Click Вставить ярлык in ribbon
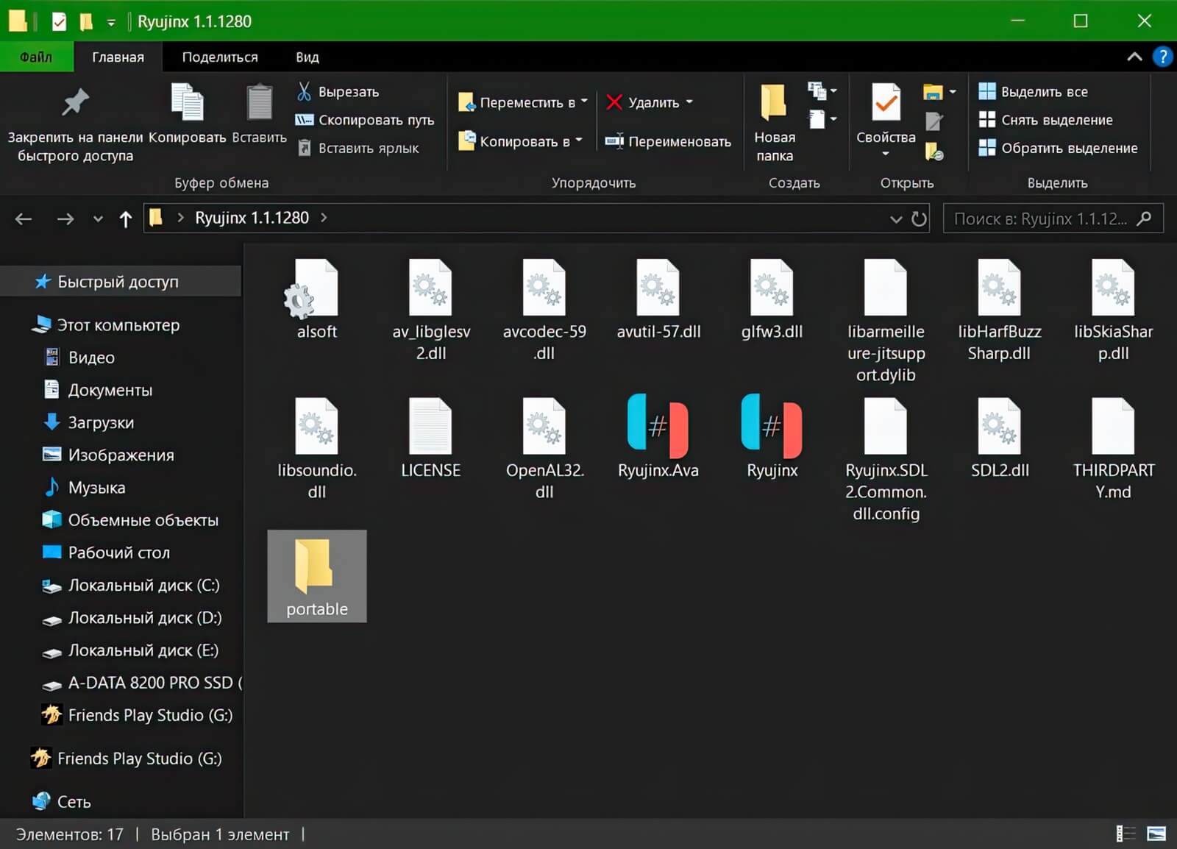The image size is (1177, 849). (x=358, y=148)
